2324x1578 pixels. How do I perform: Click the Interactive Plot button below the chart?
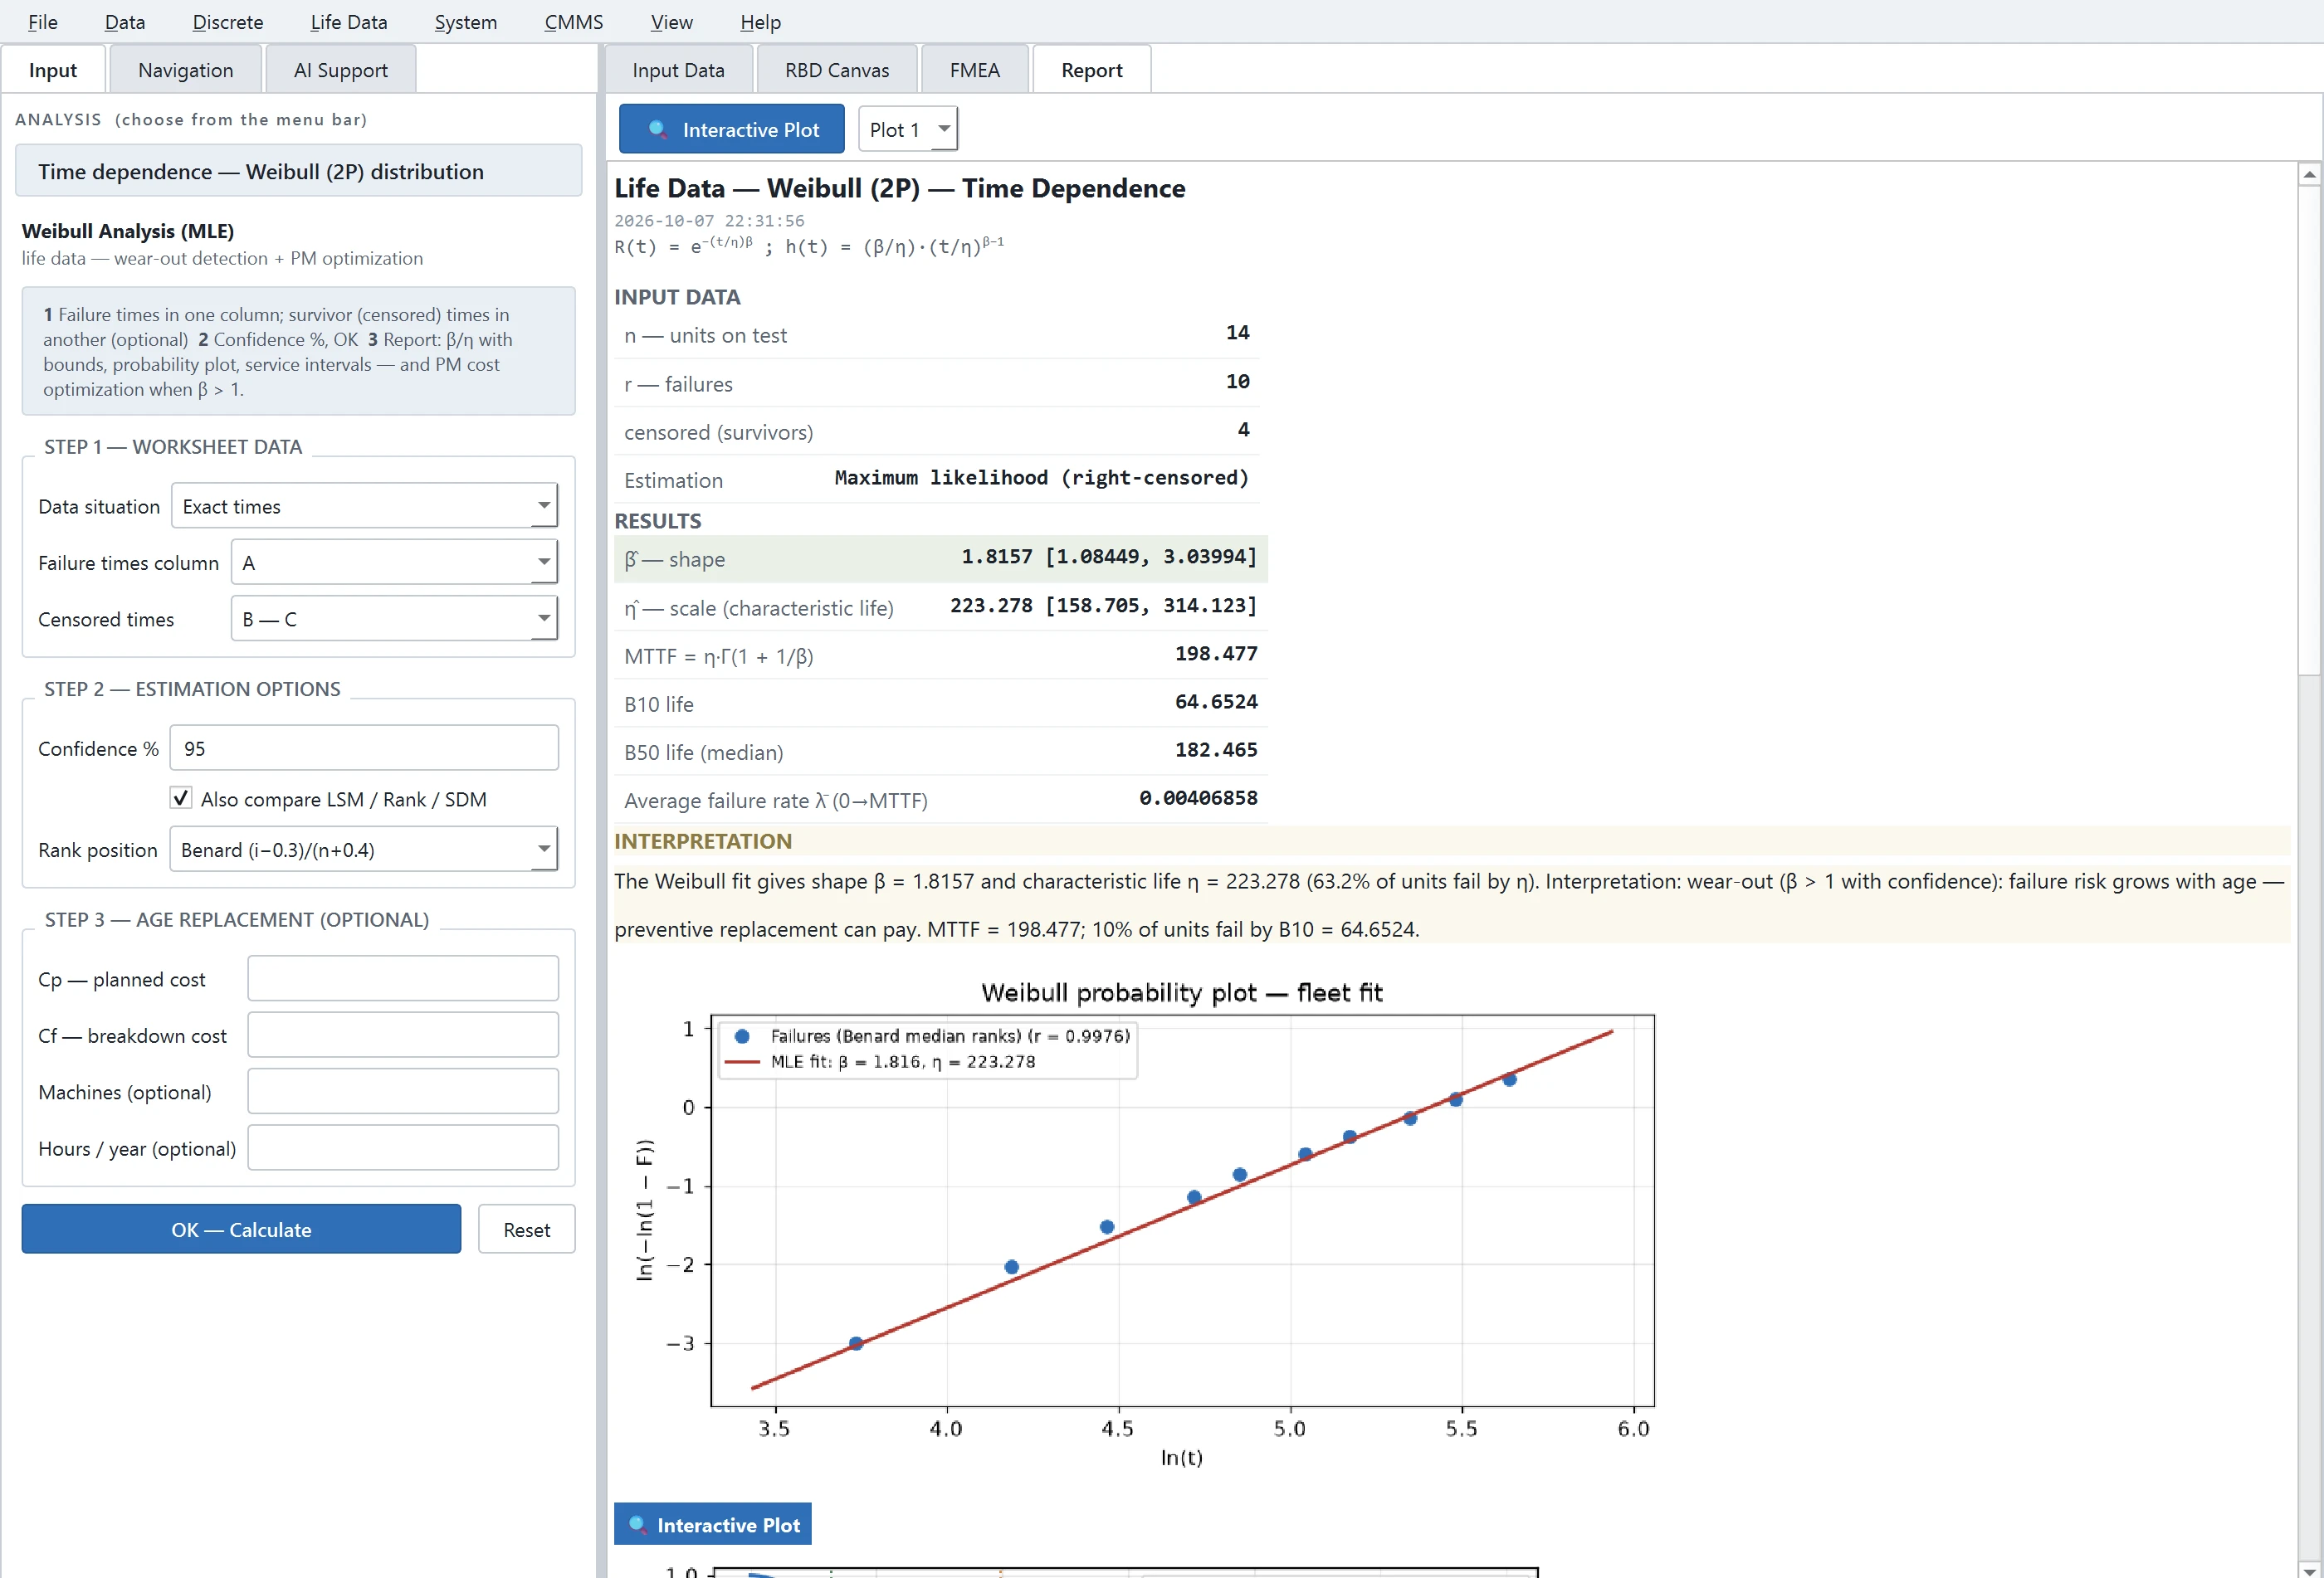pyautogui.click(x=712, y=1524)
